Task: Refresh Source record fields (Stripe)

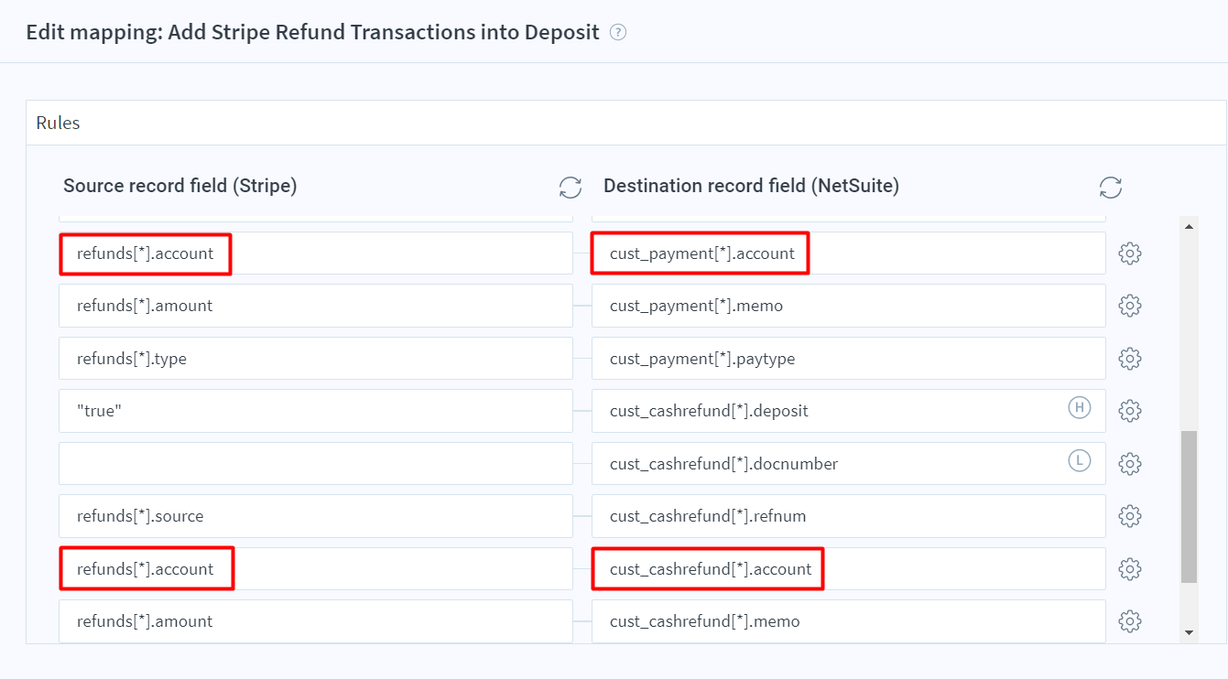Action: point(571,188)
